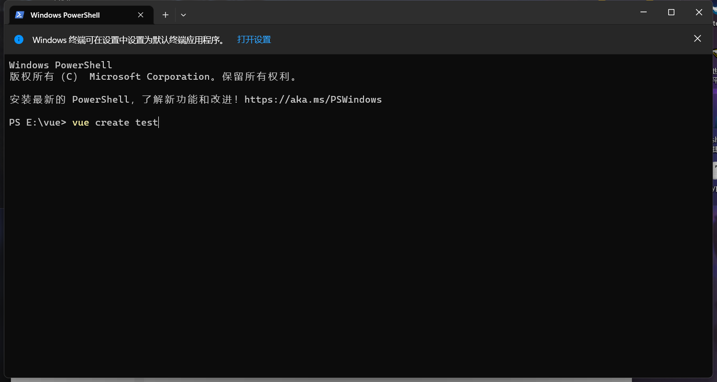
Task: Click the word 'test' at the command end
Action: click(x=146, y=123)
